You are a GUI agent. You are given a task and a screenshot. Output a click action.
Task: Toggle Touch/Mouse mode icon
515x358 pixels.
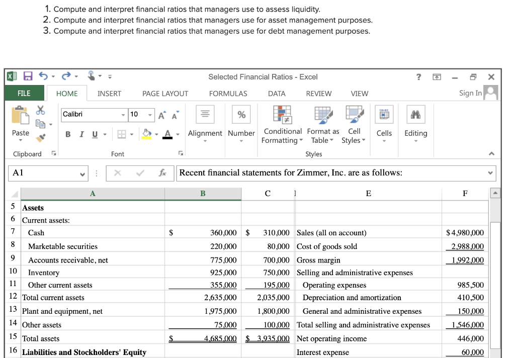[x=92, y=76]
